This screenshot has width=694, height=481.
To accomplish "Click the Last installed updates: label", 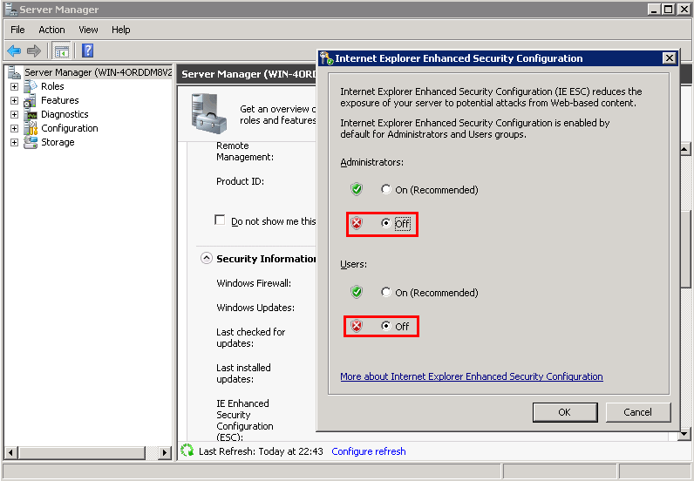I will pos(243,374).
